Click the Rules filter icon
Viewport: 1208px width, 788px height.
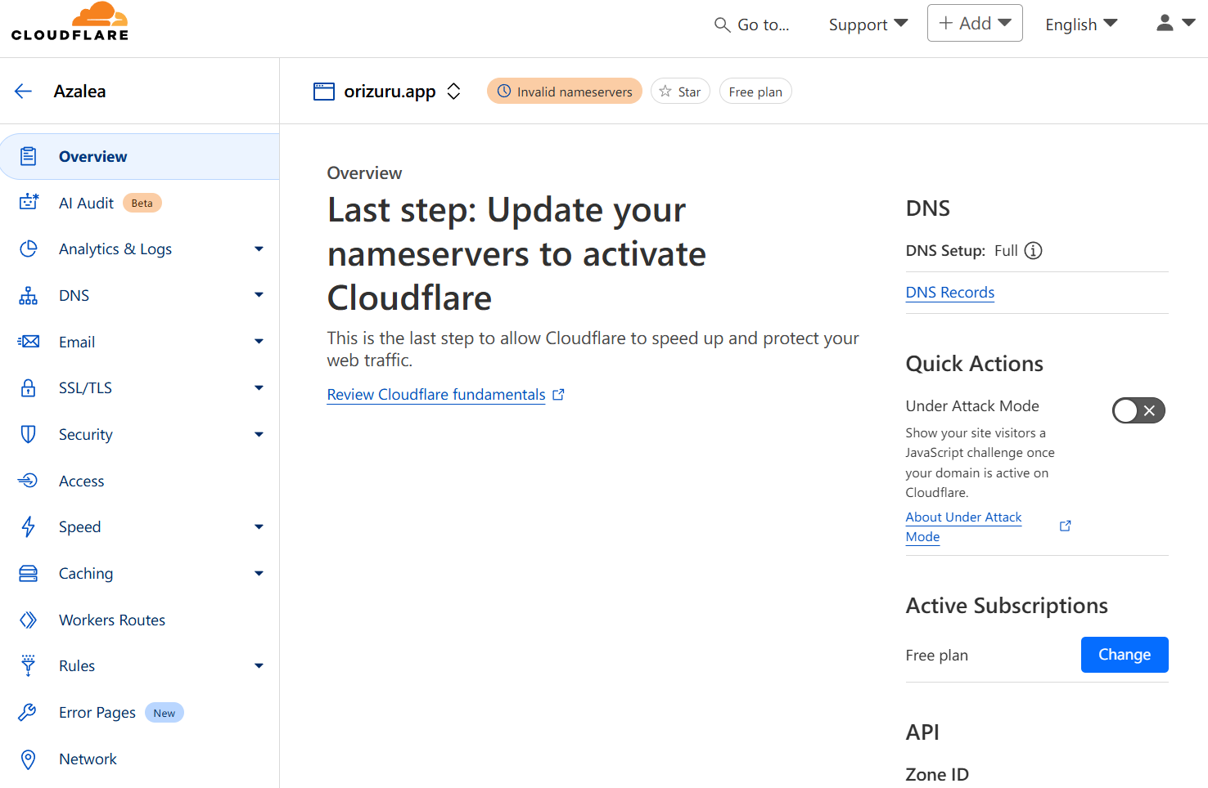[x=29, y=666]
